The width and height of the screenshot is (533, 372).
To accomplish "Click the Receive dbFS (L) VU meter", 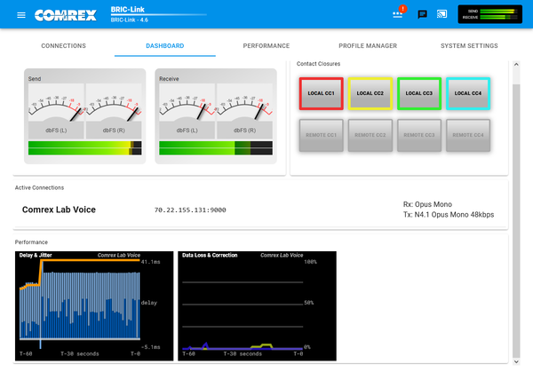I will click(x=187, y=111).
